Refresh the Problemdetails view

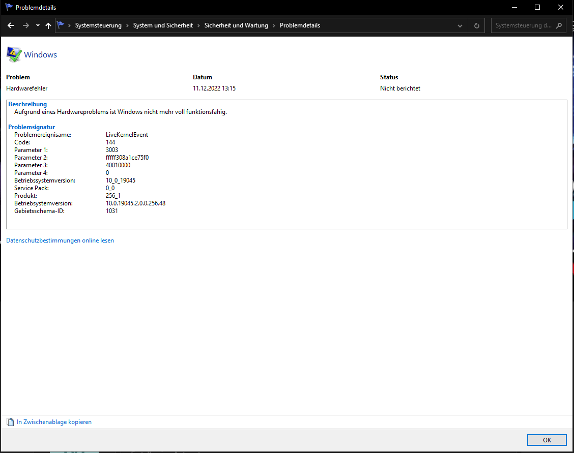pyautogui.click(x=477, y=25)
